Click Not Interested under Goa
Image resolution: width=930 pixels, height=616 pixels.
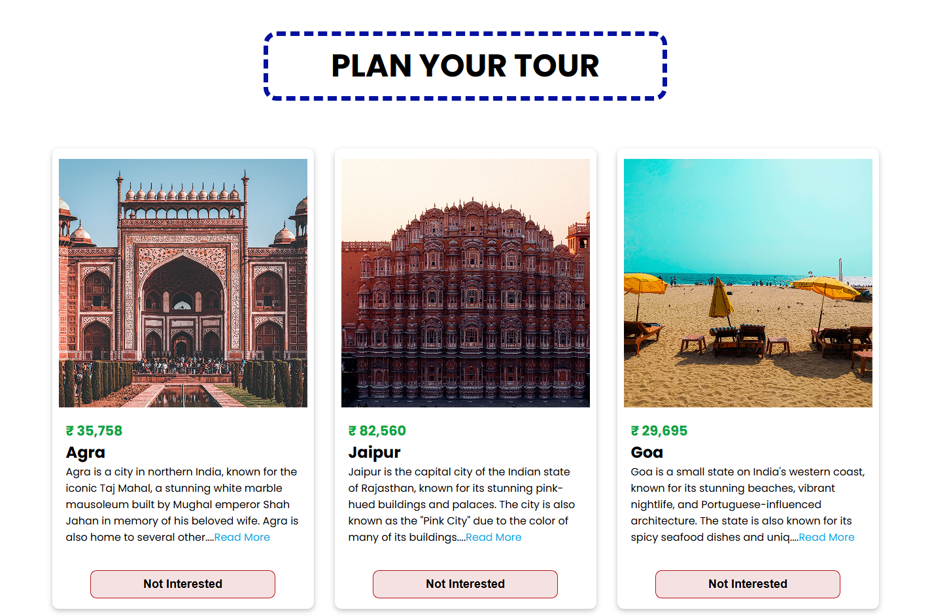click(x=748, y=584)
